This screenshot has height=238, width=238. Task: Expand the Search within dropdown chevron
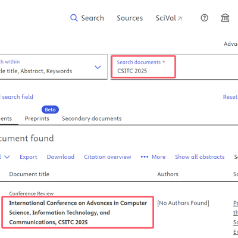coord(98,67)
